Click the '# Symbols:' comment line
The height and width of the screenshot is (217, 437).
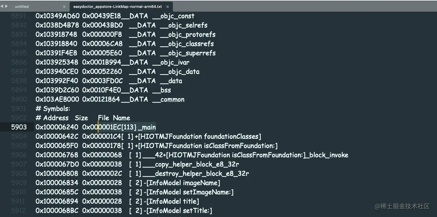[x=53, y=108]
